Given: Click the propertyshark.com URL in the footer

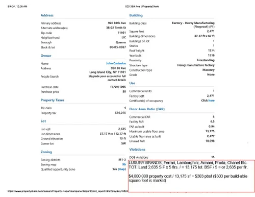Looking at the screenshot, I should 68,191.
